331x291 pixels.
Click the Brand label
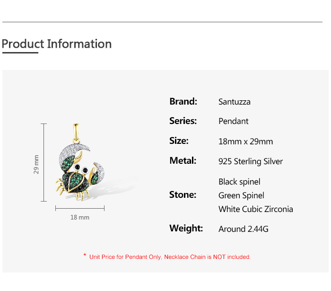click(183, 101)
